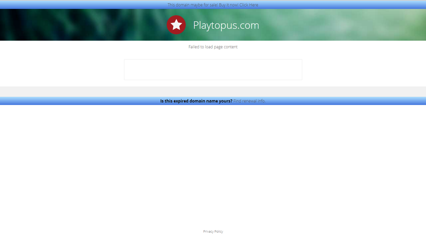Open the Privacy Policy footer link
This screenshot has width=426, height=241.
pyautogui.click(x=213, y=231)
